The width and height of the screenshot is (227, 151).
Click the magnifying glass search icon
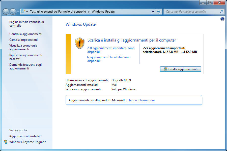(221, 12)
